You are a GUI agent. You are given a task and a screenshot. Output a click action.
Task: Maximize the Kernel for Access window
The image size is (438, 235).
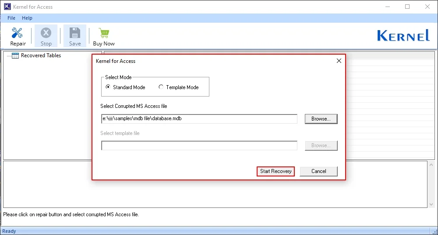point(407,7)
